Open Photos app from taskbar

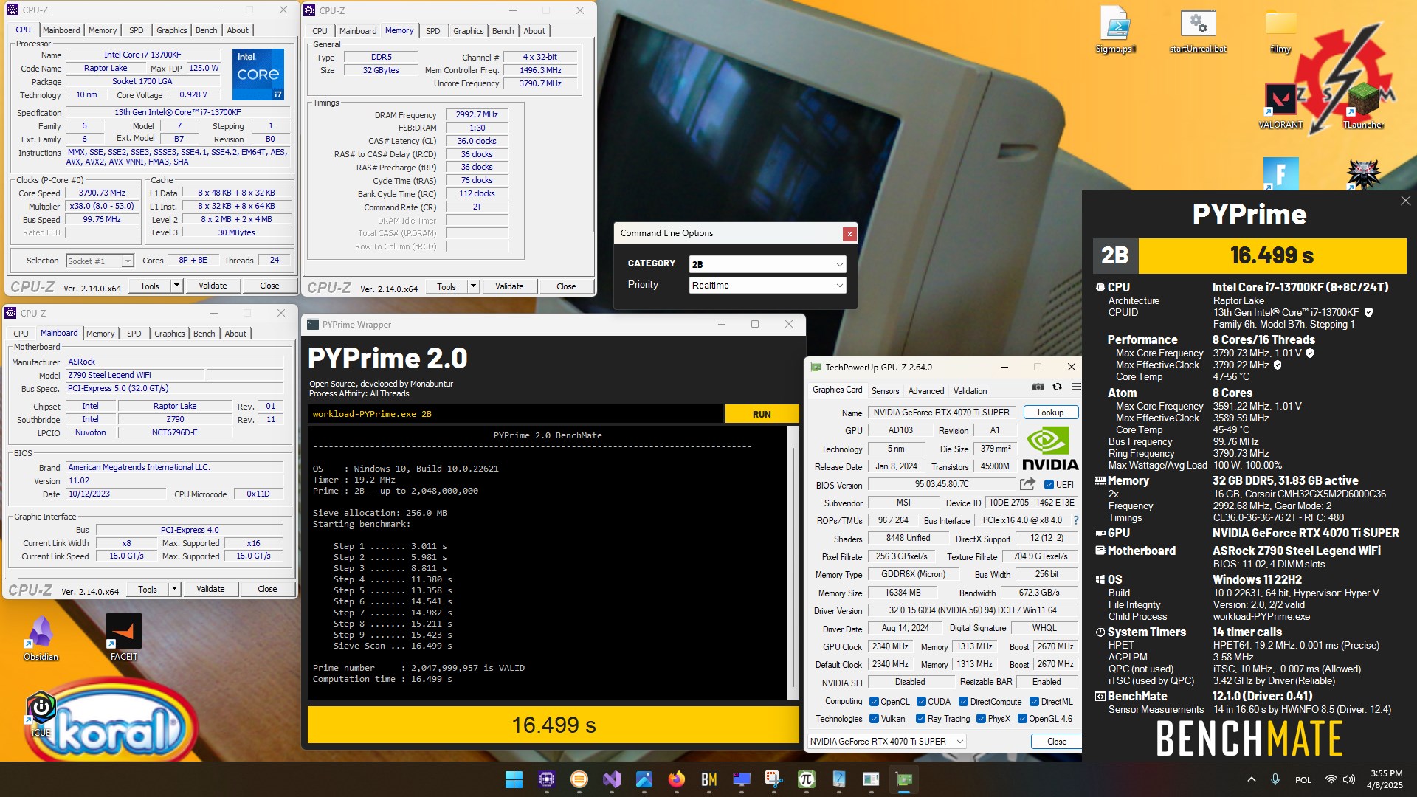pyautogui.click(x=644, y=779)
